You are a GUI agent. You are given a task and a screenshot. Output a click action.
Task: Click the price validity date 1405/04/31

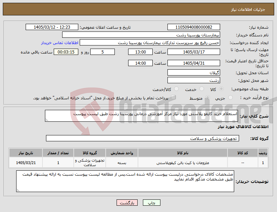click(193, 63)
